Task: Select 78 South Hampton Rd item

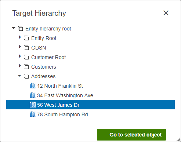Action: (x=62, y=114)
